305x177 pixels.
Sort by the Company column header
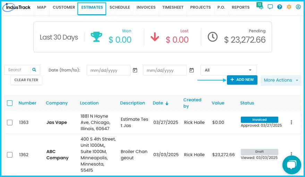pyautogui.click(x=57, y=103)
